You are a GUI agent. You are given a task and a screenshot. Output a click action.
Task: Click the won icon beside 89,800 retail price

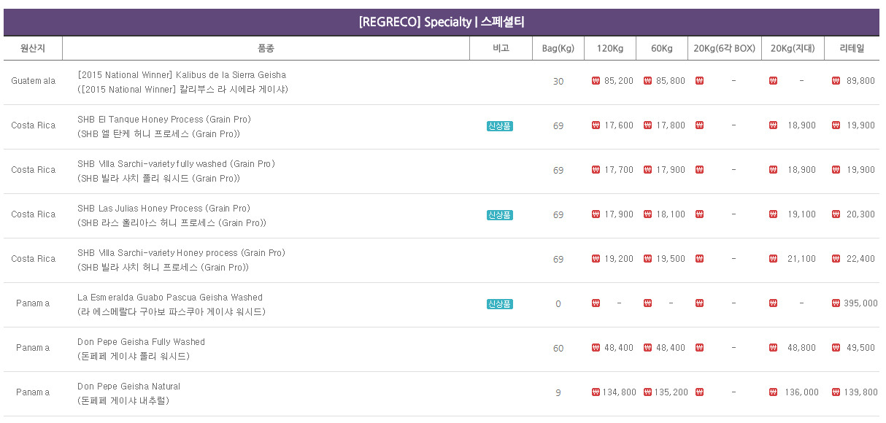click(x=836, y=81)
